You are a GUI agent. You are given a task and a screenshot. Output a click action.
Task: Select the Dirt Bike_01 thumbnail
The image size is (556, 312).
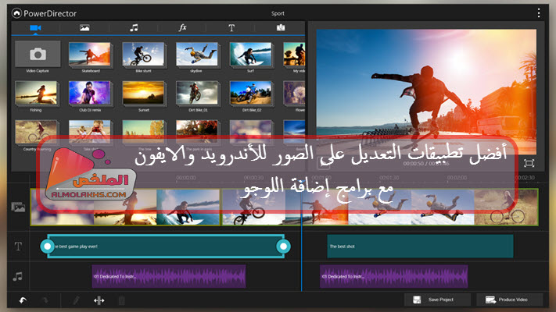[197, 93]
